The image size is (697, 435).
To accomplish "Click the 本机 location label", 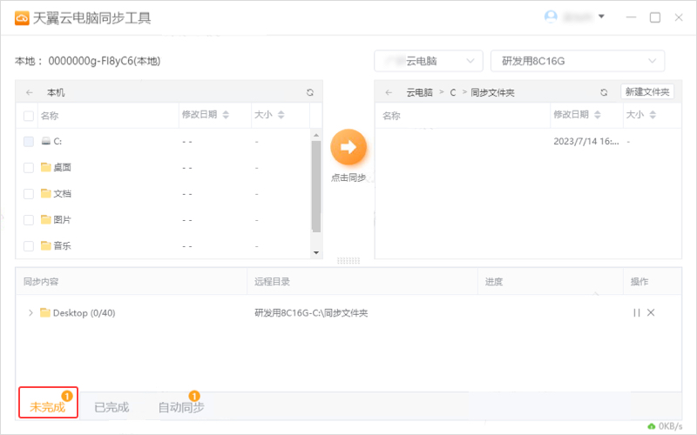I will coord(56,92).
